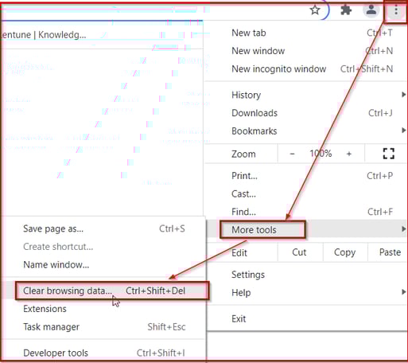Increase zoom with the plus button
Image resolution: width=408 pixels, height=363 pixels.
coord(349,154)
